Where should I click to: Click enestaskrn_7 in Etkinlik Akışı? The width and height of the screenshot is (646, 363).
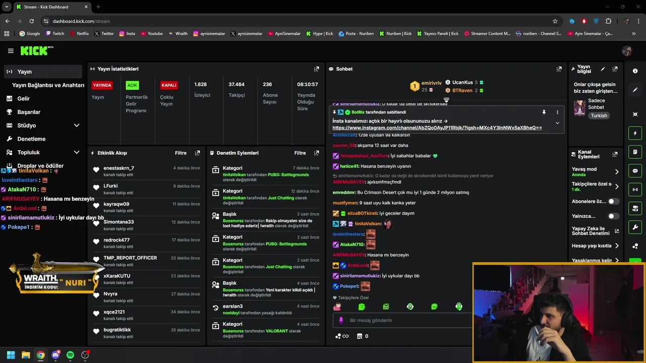coord(119,168)
